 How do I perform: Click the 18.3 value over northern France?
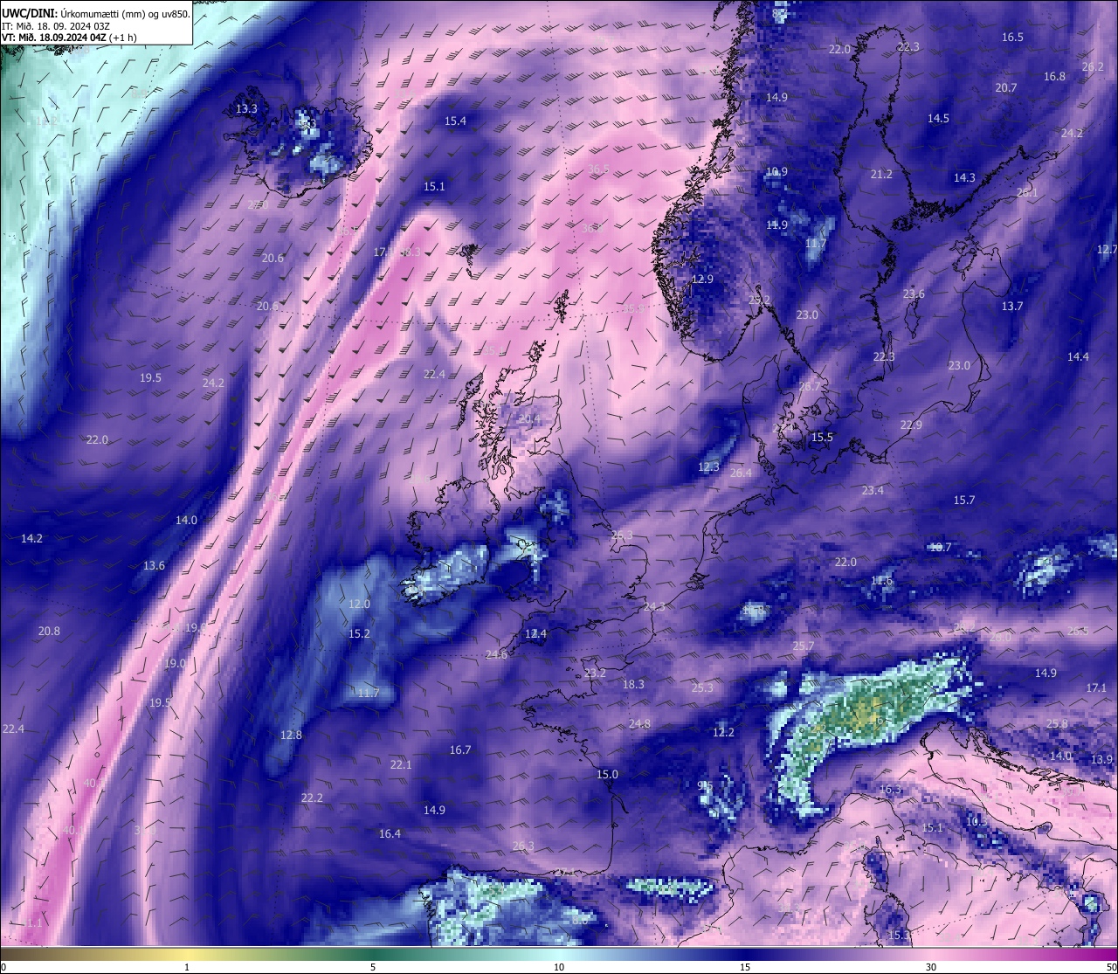click(633, 685)
